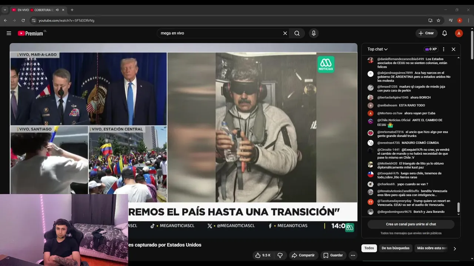Mute the tab via speaker icon
Viewport: 474px width, 266px height.
pyautogui.click(x=57, y=10)
